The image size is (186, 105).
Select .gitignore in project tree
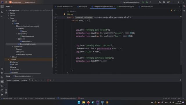14,62
